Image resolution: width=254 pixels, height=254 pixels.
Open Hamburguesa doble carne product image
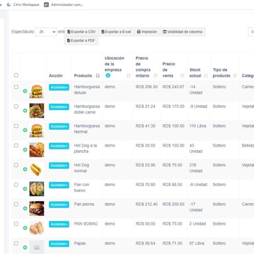pyautogui.click(x=36, y=110)
